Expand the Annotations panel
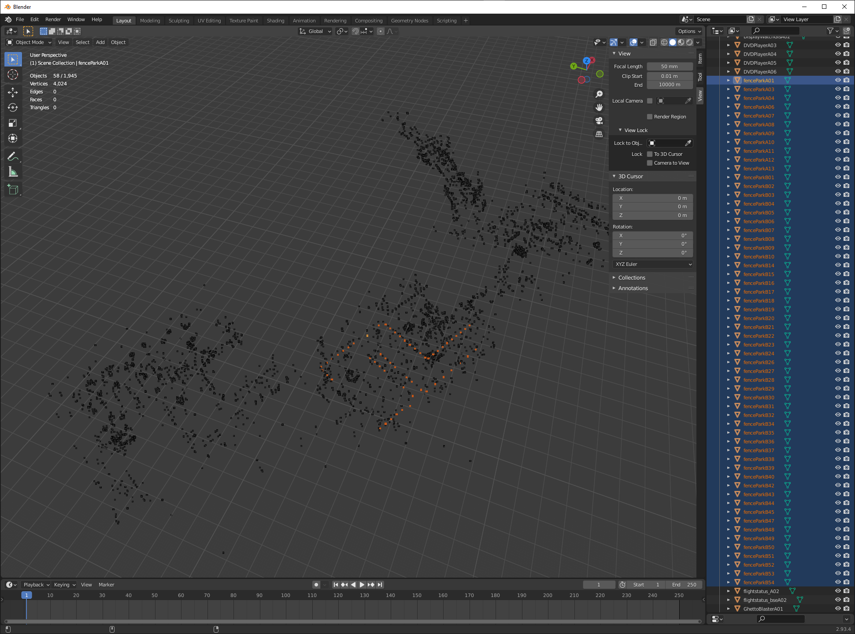Image resolution: width=855 pixels, height=634 pixels. click(633, 288)
